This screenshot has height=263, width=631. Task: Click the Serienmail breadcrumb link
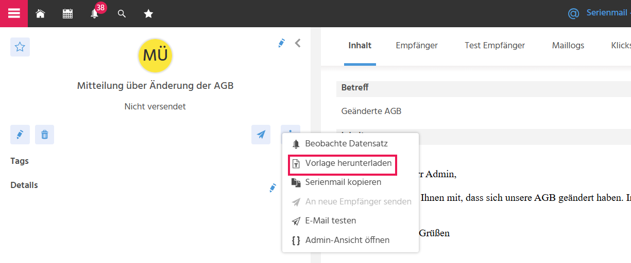(x=607, y=13)
